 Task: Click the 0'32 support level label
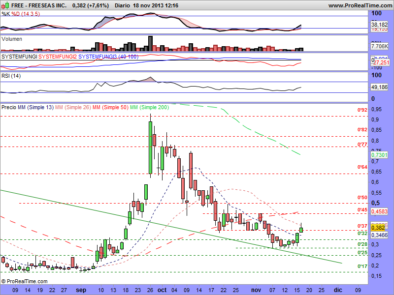(362, 234)
